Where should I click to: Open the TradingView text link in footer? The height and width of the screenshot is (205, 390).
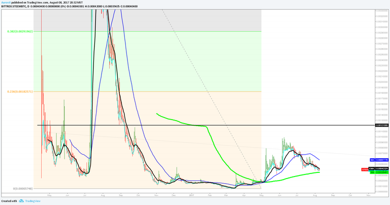(x=32, y=201)
